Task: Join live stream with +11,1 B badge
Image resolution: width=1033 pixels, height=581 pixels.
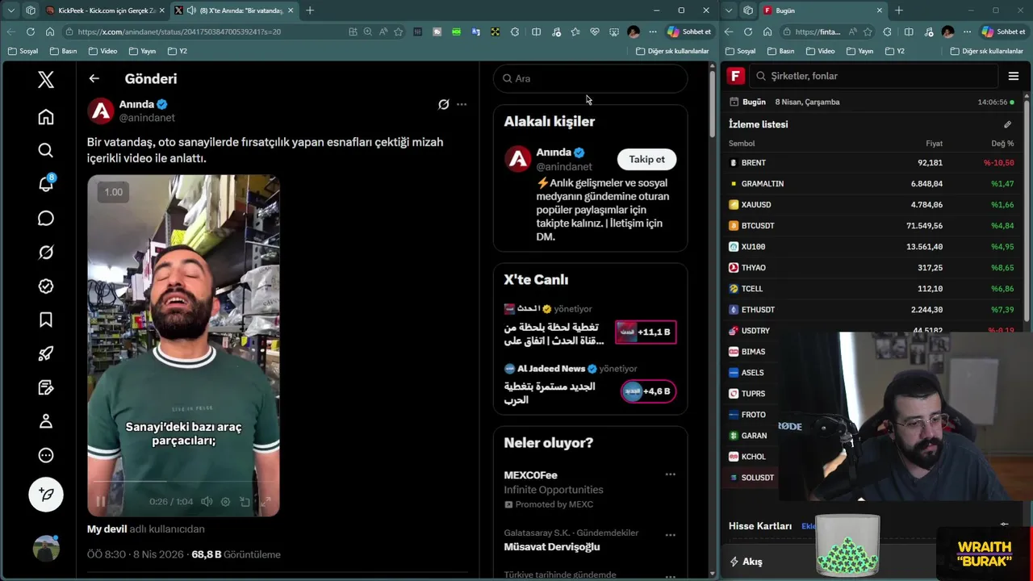Action: point(646,332)
